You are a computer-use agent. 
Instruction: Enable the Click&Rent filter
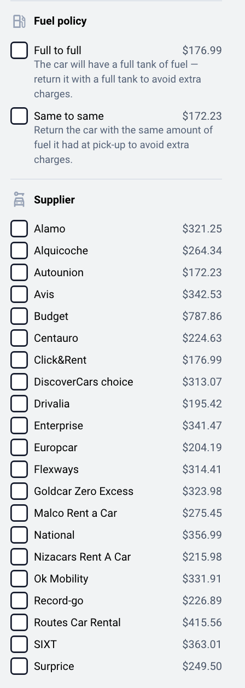[19, 360]
